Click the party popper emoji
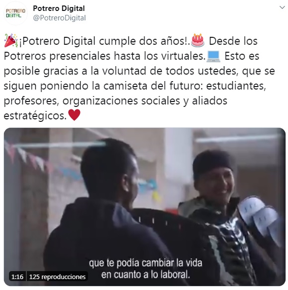The image size is (288, 290). (x=11, y=40)
